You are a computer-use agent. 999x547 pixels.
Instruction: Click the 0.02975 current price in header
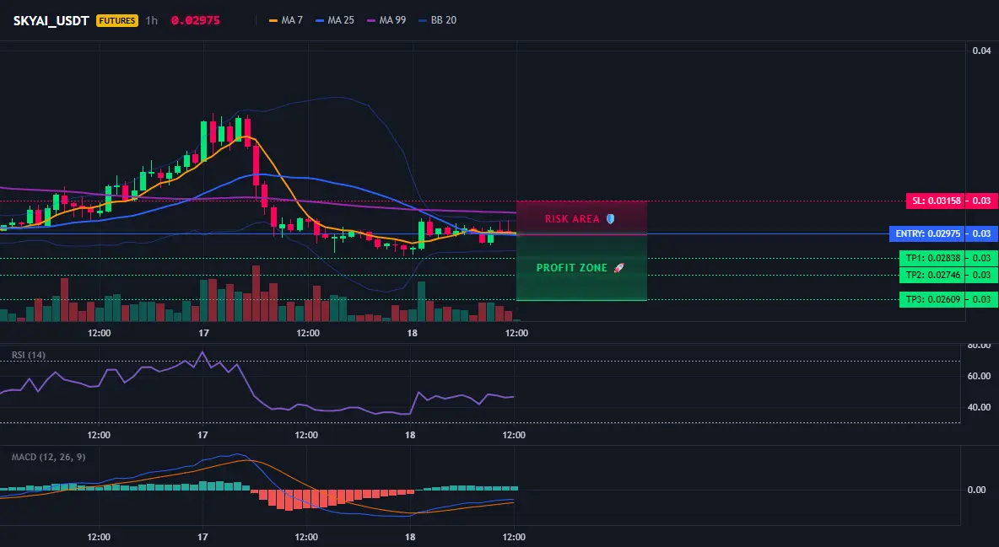coord(196,20)
